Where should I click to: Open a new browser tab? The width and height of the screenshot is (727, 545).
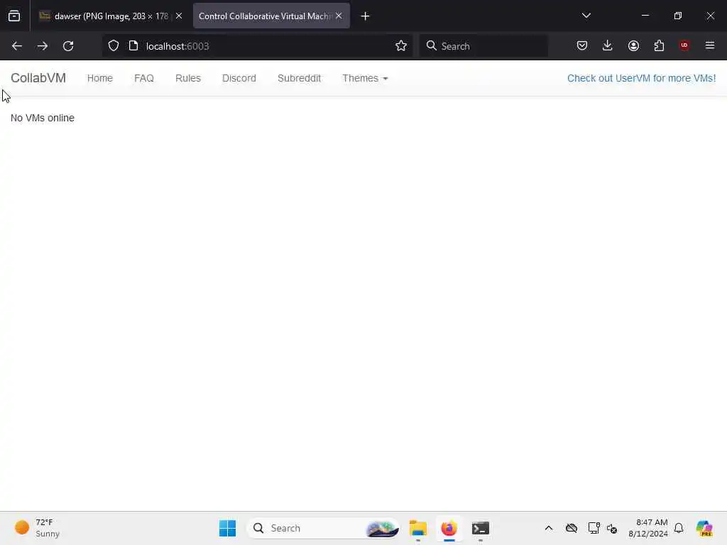[x=365, y=16]
